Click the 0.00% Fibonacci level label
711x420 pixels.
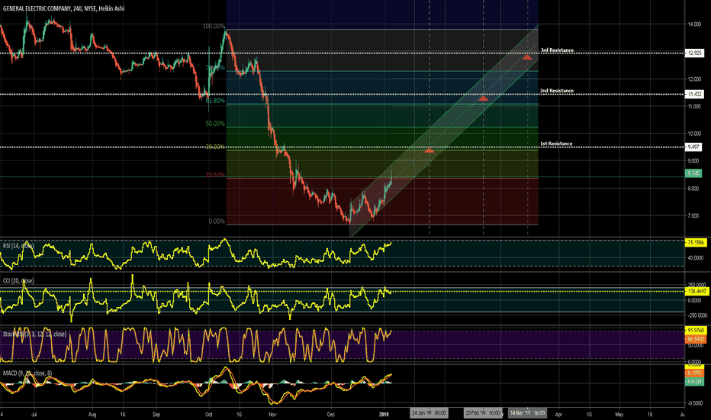coord(217,221)
